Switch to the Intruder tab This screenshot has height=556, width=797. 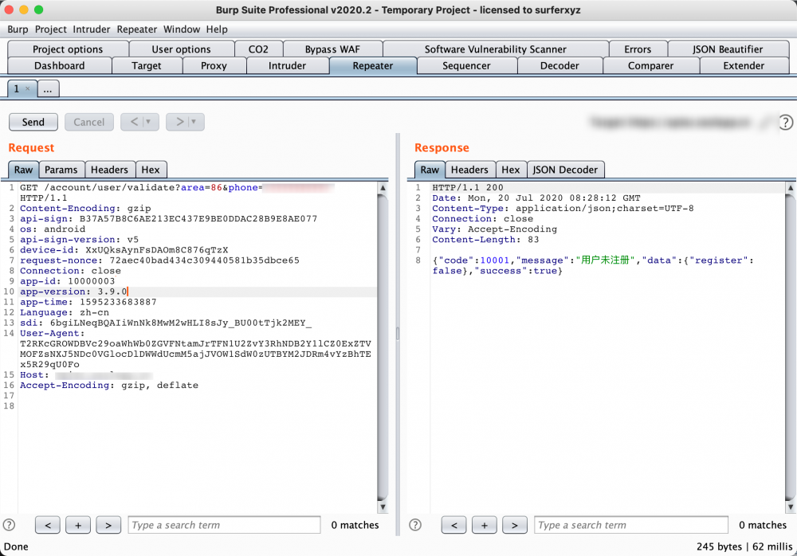[287, 66]
